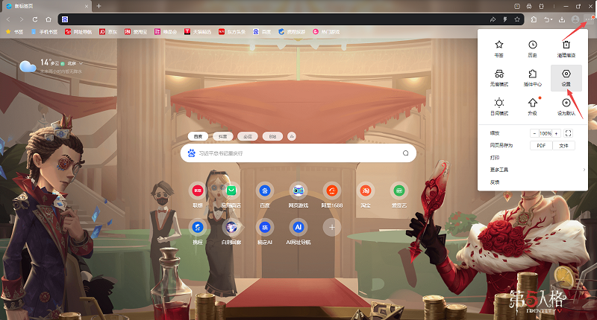This screenshot has width=597, height=320.
Task: Open 京东 JD bookmark
Action: (x=108, y=32)
